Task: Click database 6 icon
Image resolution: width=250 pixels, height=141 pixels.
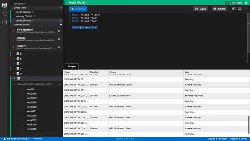Action: 18,54
